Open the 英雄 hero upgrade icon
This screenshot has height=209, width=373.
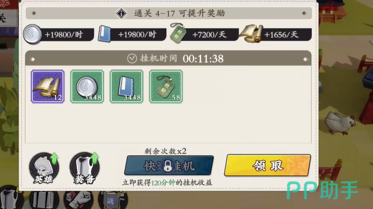coord(44,169)
